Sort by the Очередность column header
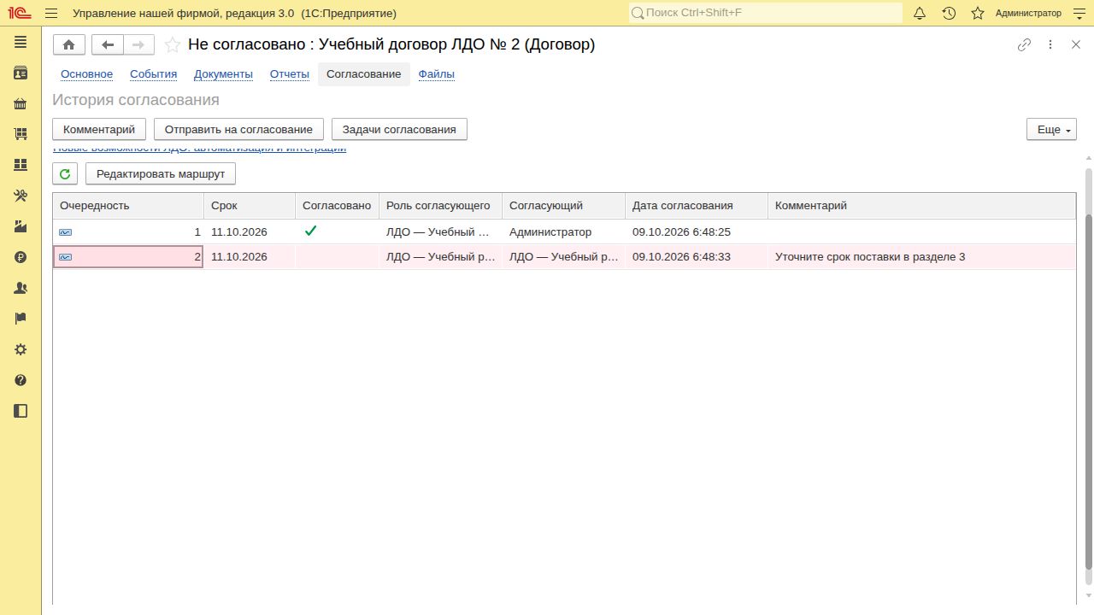Image resolution: width=1094 pixels, height=615 pixels. pos(128,206)
